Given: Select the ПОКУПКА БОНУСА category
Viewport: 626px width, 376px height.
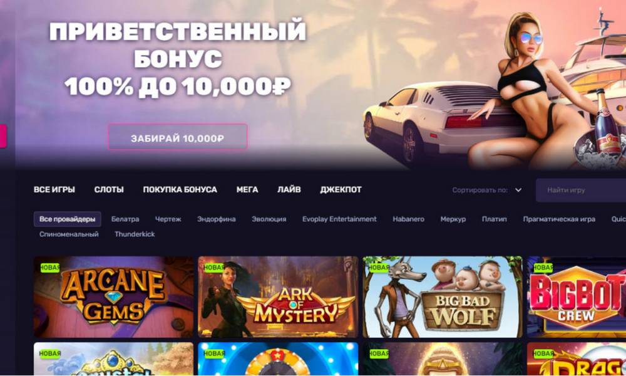Looking at the screenshot, I should click(x=180, y=189).
